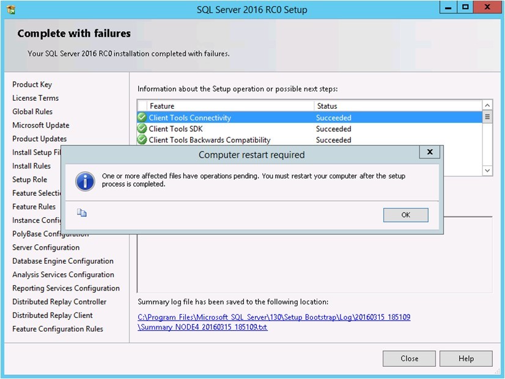Copy the restart message via copy icon
Viewport: 505px width, 379px height.
pyautogui.click(x=81, y=212)
